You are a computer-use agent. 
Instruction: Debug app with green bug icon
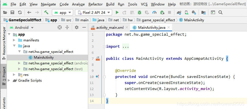coord(139,12)
